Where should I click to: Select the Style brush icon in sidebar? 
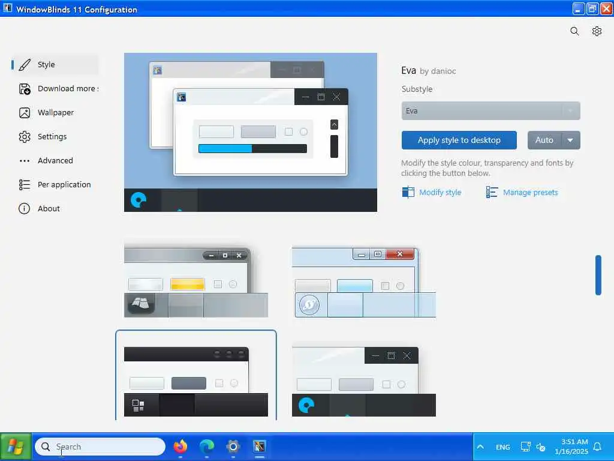coord(24,65)
